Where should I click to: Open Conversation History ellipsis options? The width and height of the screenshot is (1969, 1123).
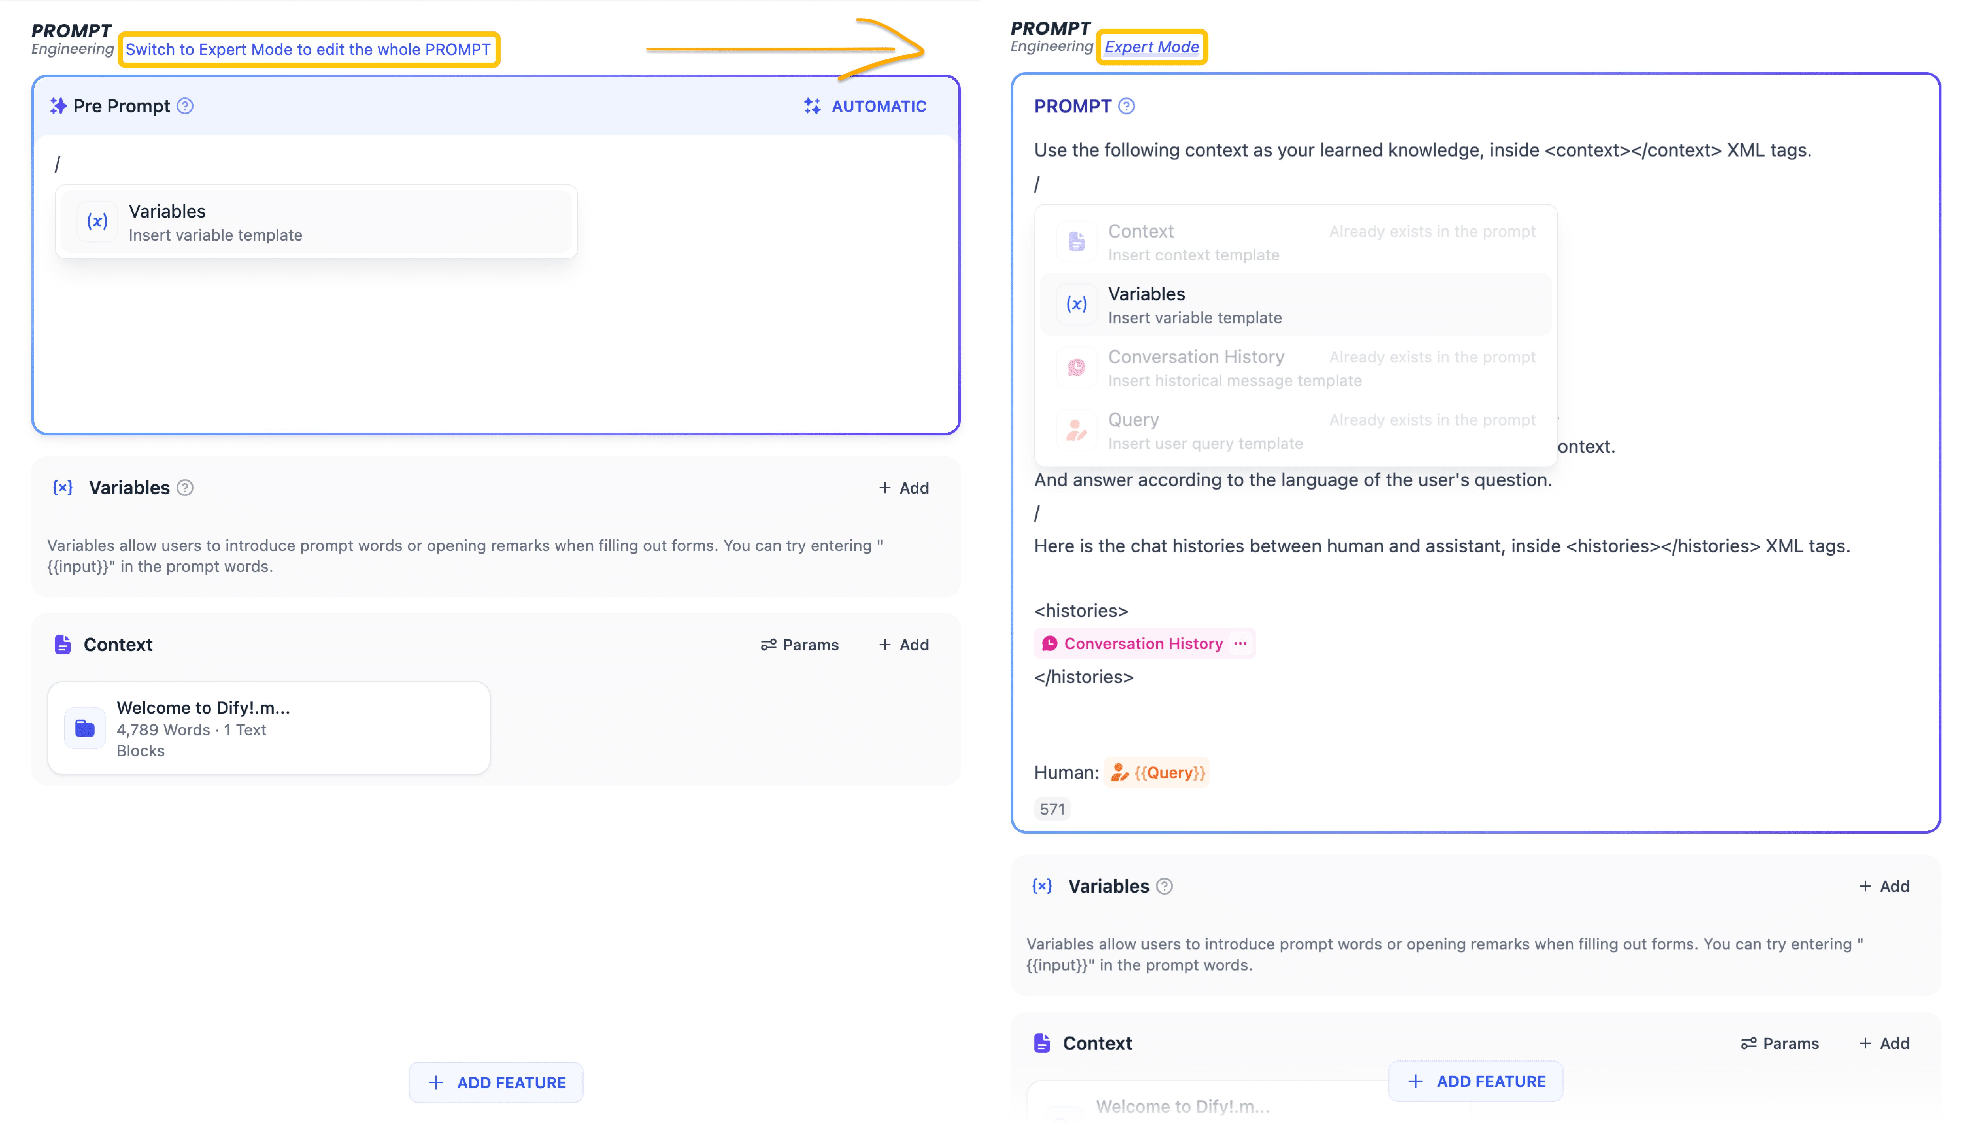tap(1239, 643)
